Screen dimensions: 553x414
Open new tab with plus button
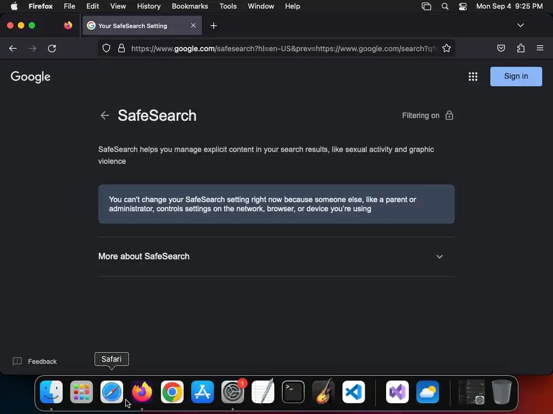click(x=213, y=26)
